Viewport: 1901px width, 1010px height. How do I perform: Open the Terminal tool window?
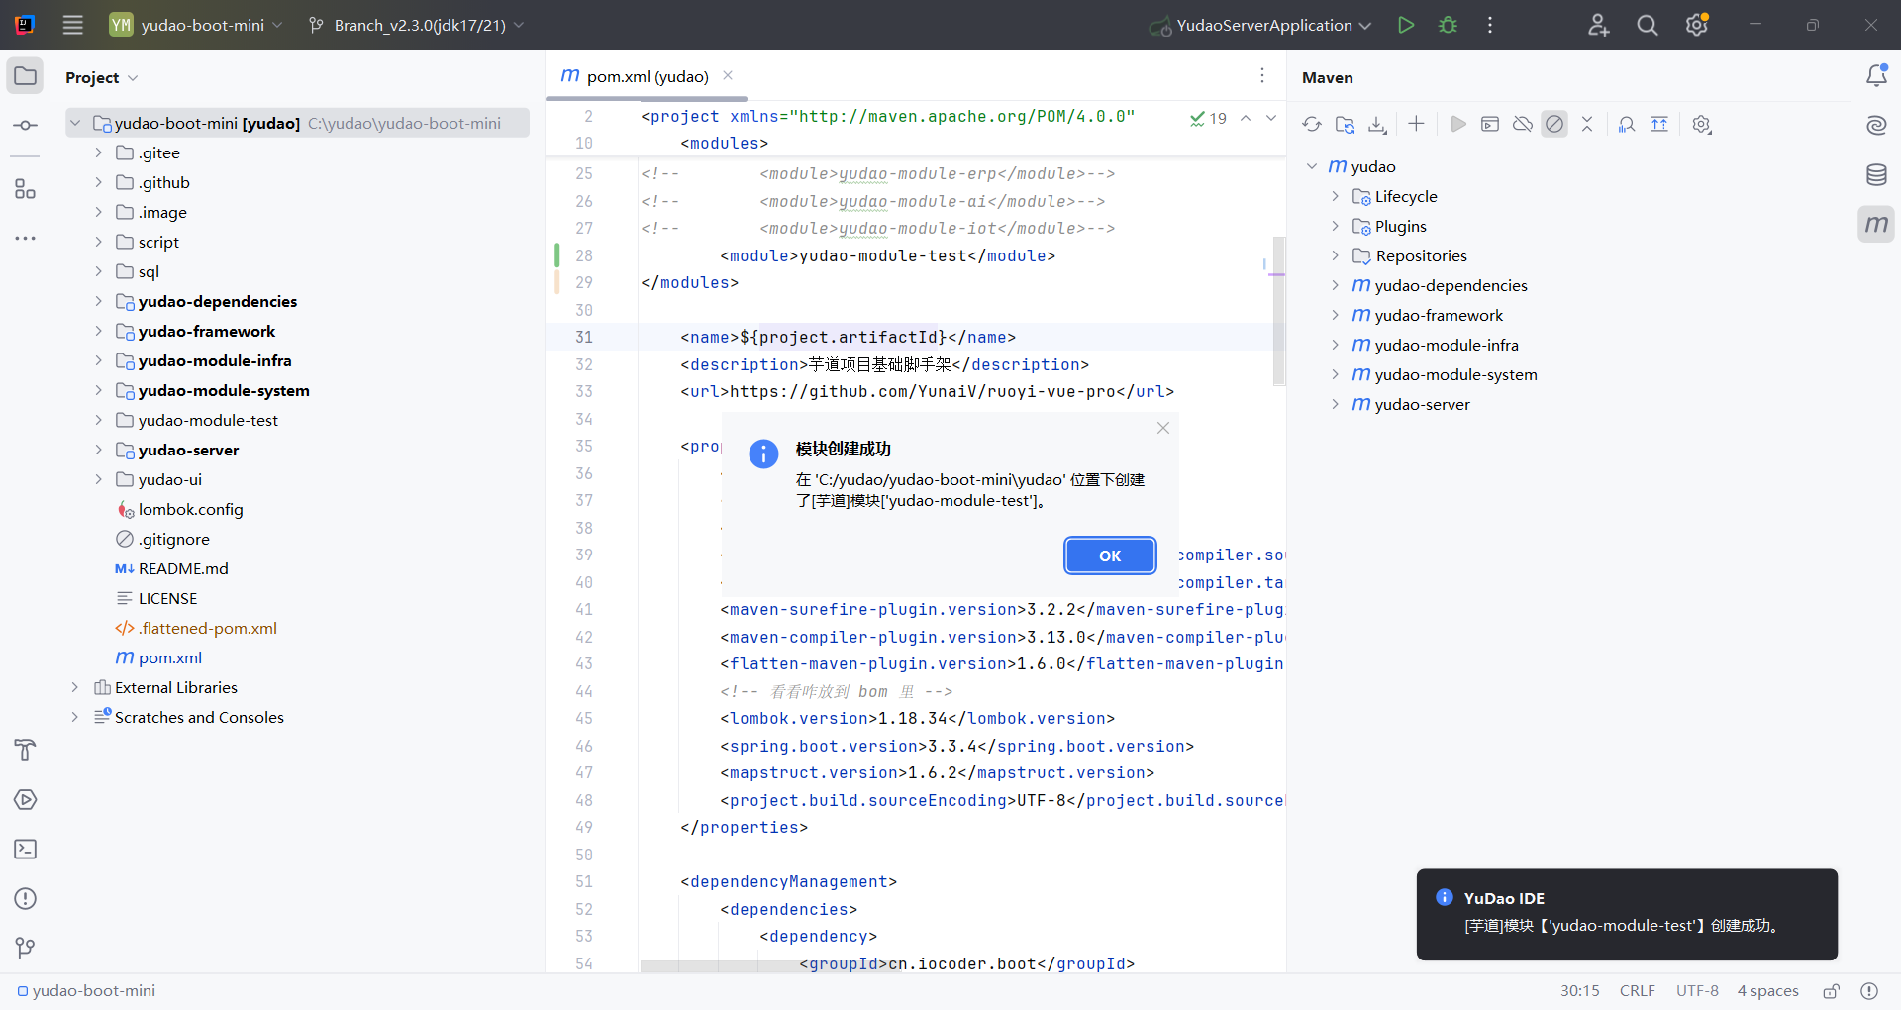[26, 850]
